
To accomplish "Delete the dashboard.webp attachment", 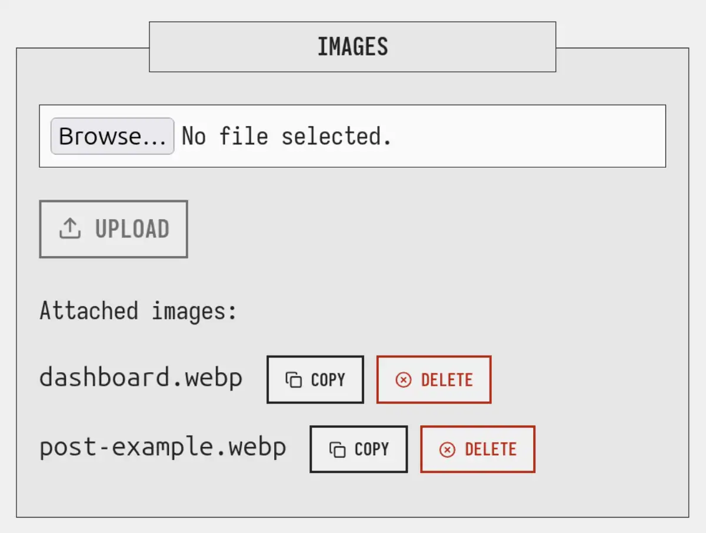I will pos(434,380).
